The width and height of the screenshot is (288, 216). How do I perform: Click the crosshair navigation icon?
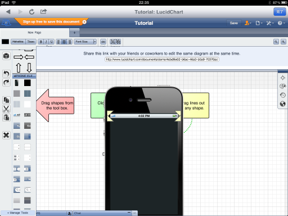click(x=282, y=78)
